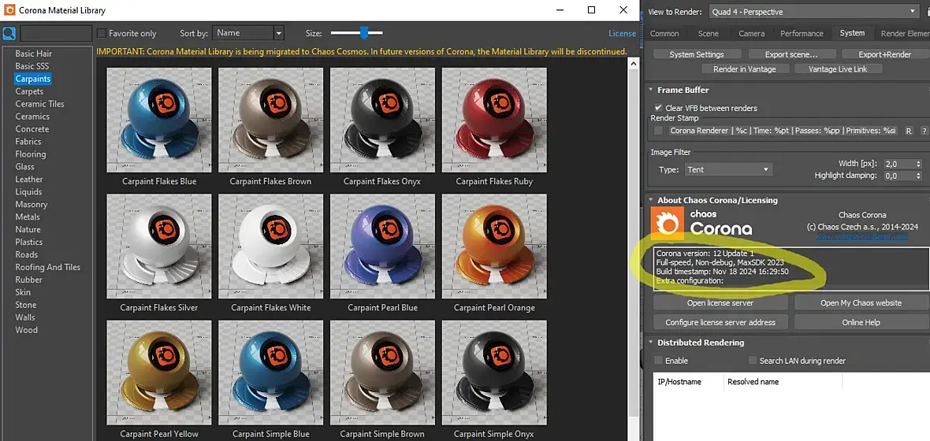This screenshot has width=930, height=441.
Task: Toggle Search LAN during render checkbox
Action: coord(752,361)
